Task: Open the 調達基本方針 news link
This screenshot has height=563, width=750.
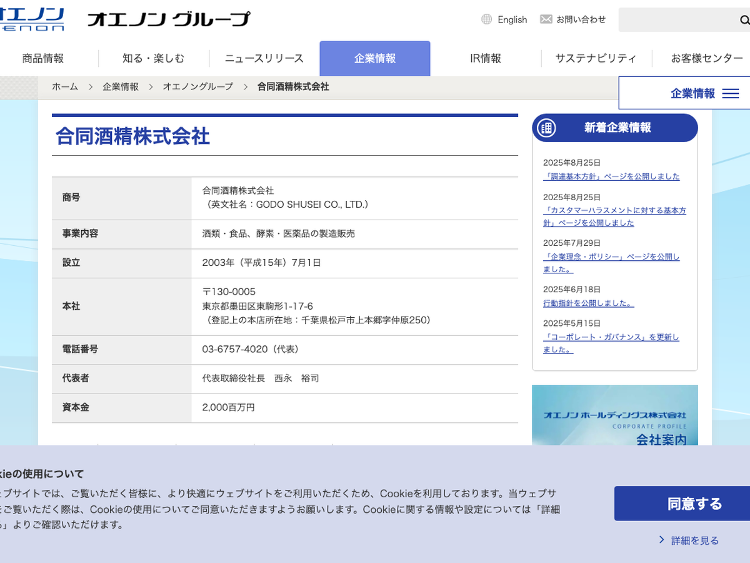Action: click(x=611, y=176)
